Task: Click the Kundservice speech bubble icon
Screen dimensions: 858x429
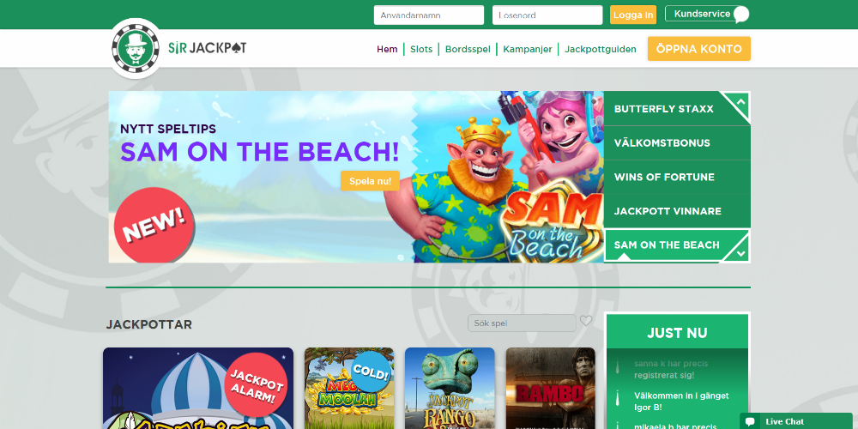Action: [741, 15]
